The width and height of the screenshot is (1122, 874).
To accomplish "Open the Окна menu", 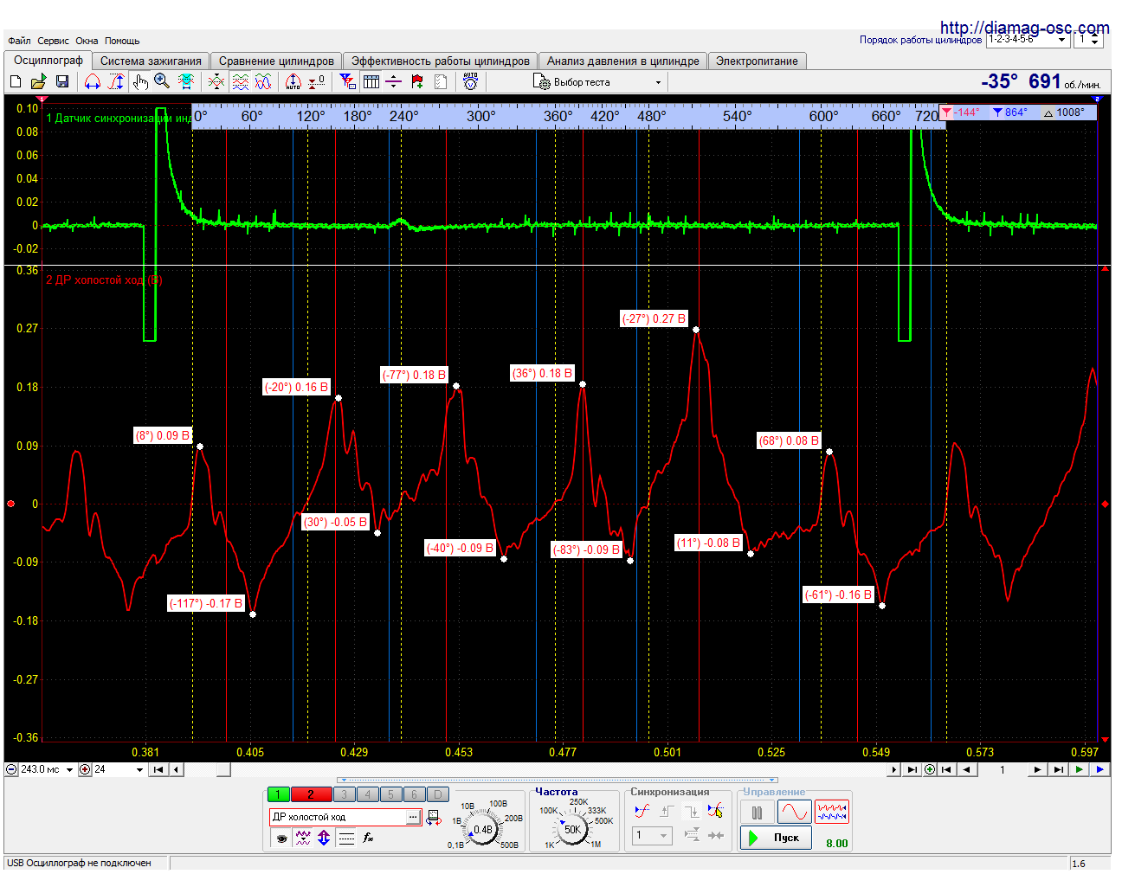I will 87,41.
